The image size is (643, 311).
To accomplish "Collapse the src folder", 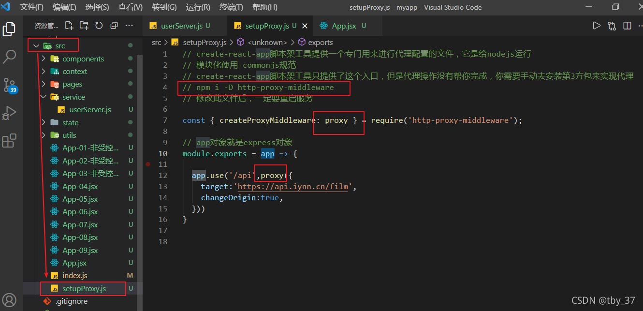I will (x=36, y=46).
